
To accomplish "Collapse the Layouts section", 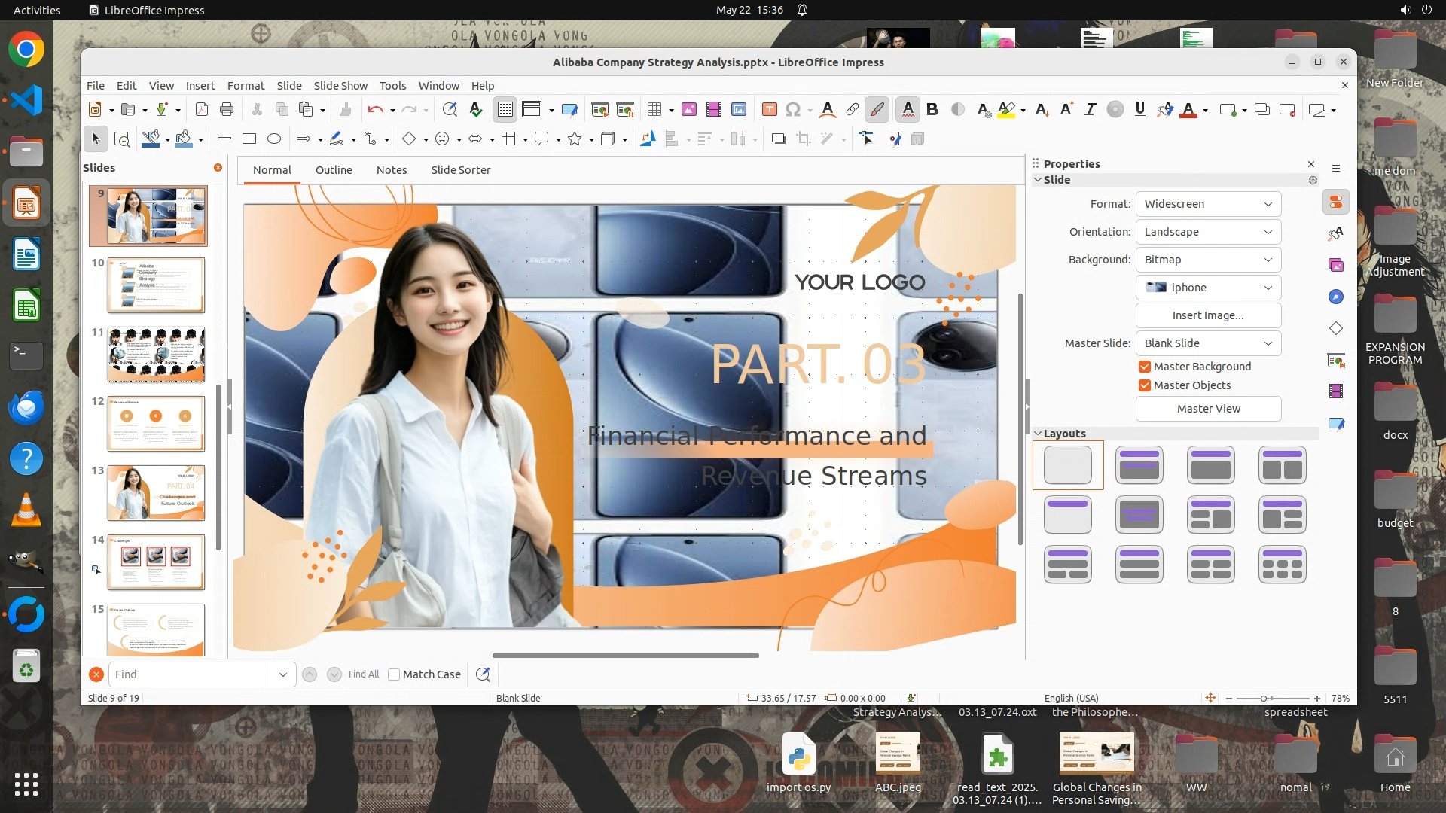I will (1038, 434).
